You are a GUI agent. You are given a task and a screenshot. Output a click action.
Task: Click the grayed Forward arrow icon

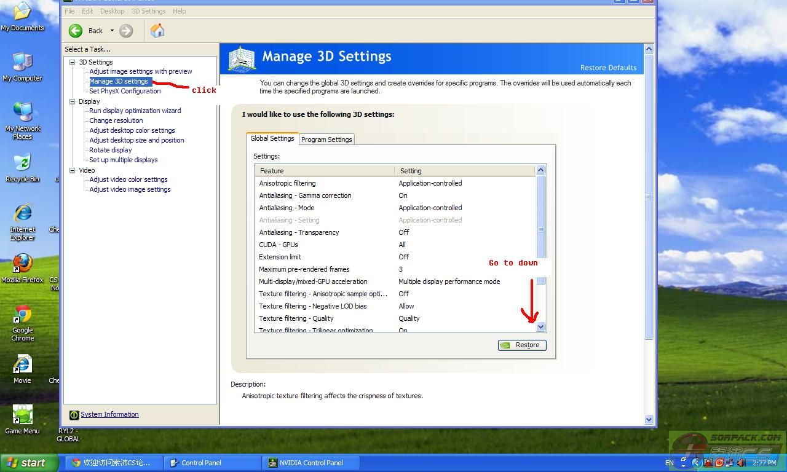pos(126,31)
